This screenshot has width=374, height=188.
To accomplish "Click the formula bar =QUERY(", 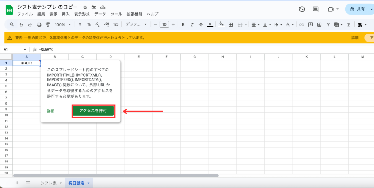I will (x=46, y=50).
